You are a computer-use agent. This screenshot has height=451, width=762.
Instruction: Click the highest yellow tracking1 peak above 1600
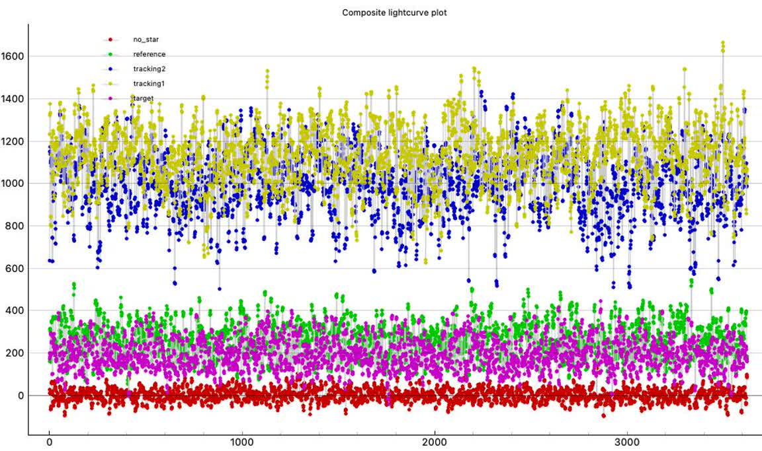click(722, 44)
